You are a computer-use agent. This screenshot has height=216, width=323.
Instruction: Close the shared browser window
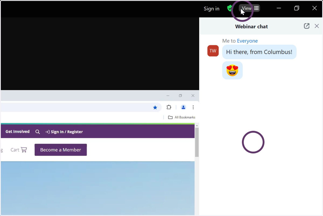click(x=193, y=95)
